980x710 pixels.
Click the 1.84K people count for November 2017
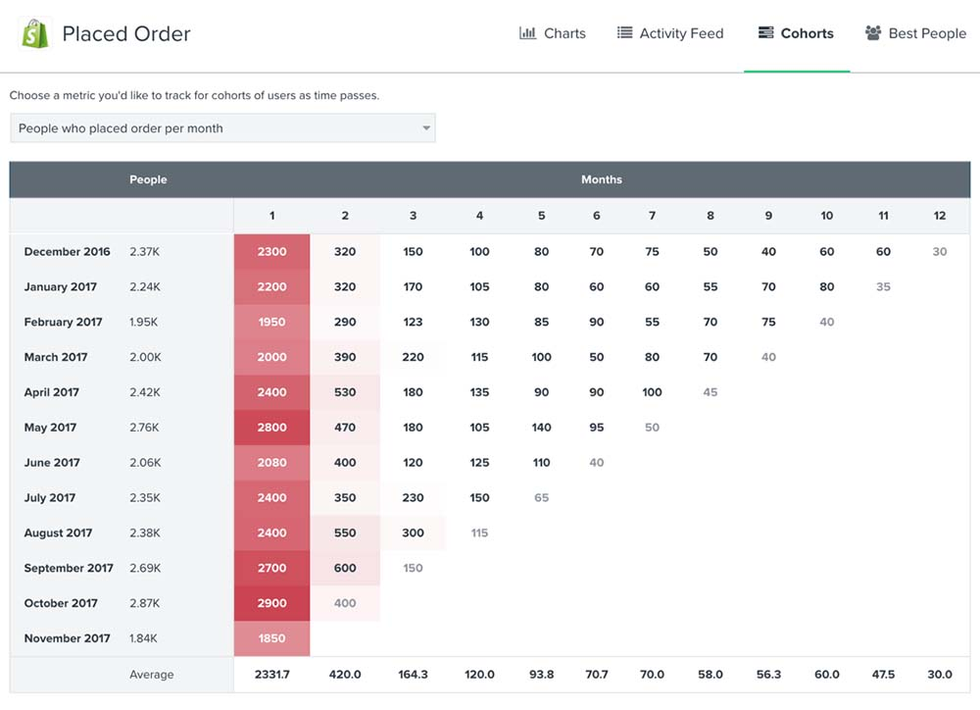point(143,638)
